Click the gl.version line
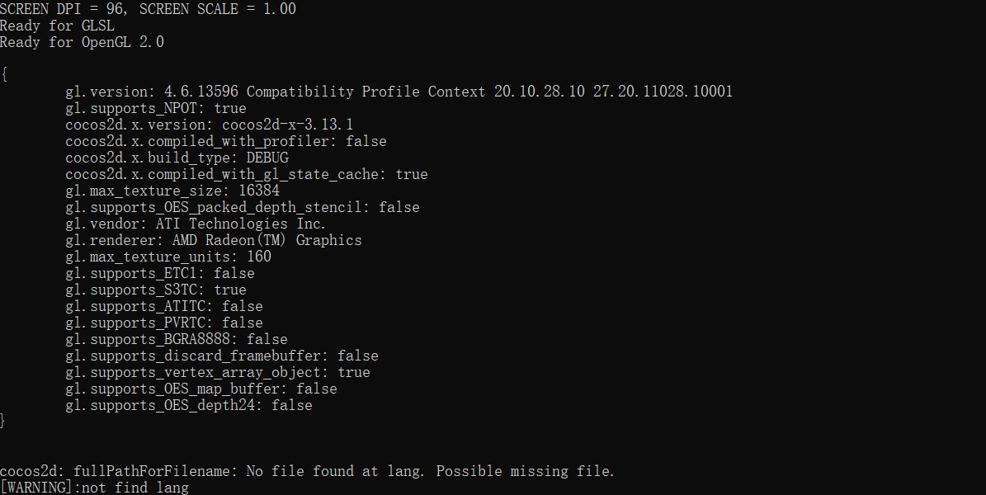Viewport: 986px width, 495px height. 399,92
